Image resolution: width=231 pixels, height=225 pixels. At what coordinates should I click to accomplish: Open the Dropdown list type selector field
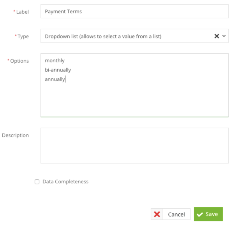[x=134, y=36]
